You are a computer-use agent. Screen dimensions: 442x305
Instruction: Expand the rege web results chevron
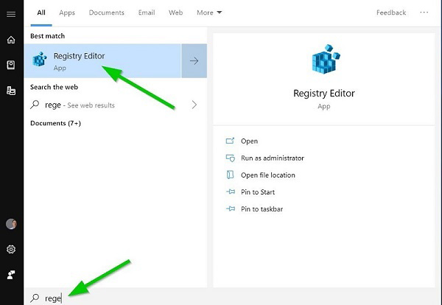[194, 105]
